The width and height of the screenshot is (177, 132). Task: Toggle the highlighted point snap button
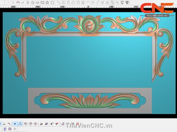[x=15, y=124]
